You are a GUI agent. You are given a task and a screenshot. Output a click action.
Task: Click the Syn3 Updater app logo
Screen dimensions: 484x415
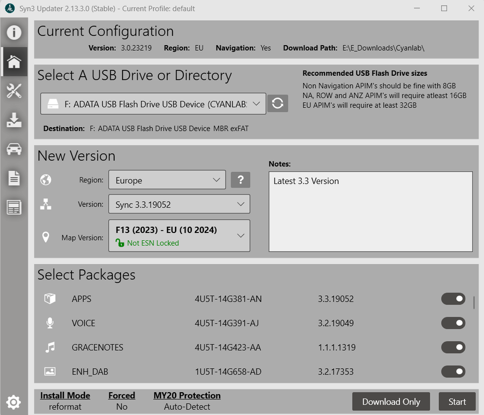click(10, 8)
